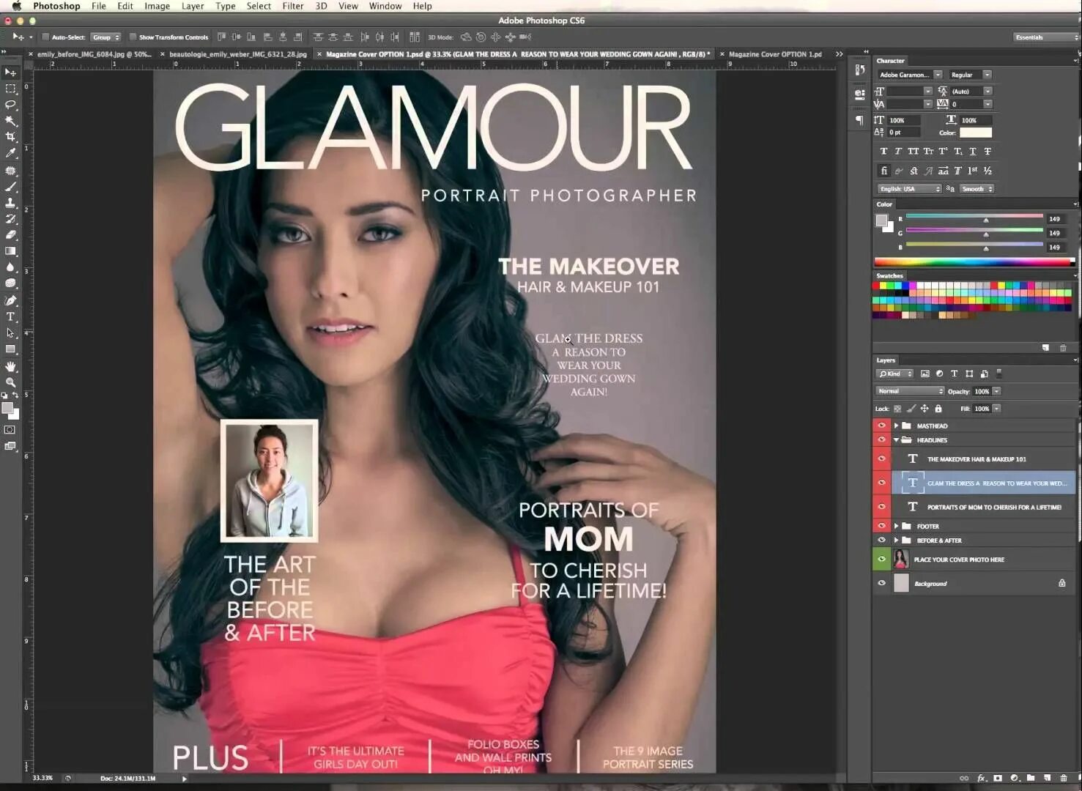Click Create new group folder icon
Screen dimensions: 1082x791
pos(1031,778)
